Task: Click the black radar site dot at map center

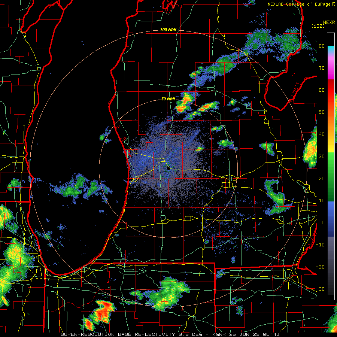Action: point(168,169)
